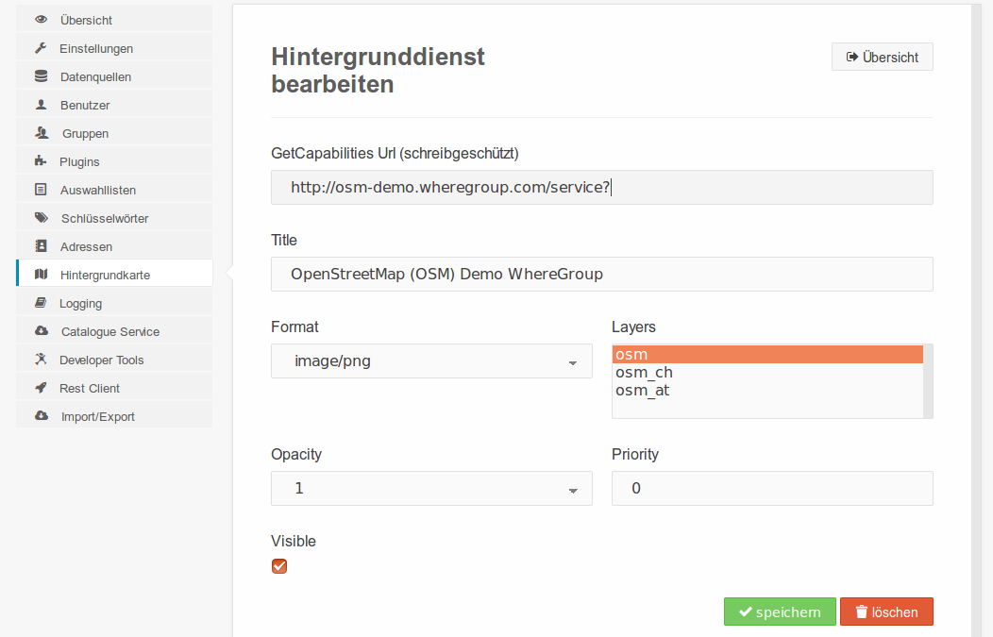993x637 pixels.
Task: Open the Einstellungen menu entry
Action: click(114, 48)
